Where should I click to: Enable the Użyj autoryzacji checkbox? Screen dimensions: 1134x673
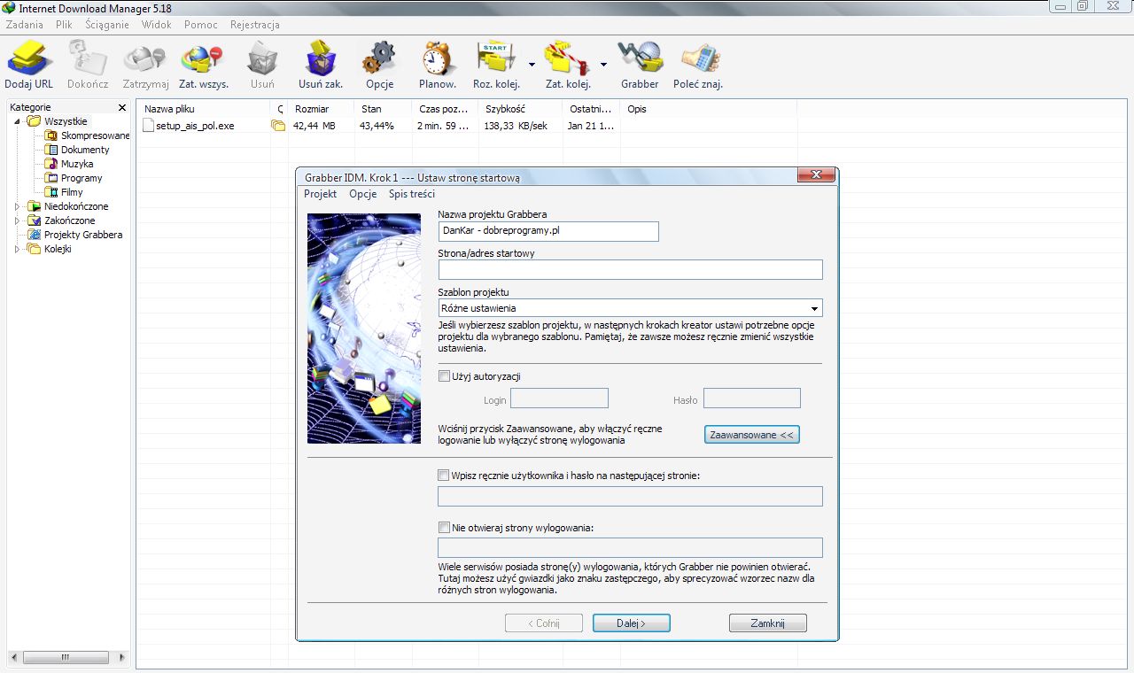(x=444, y=376)
